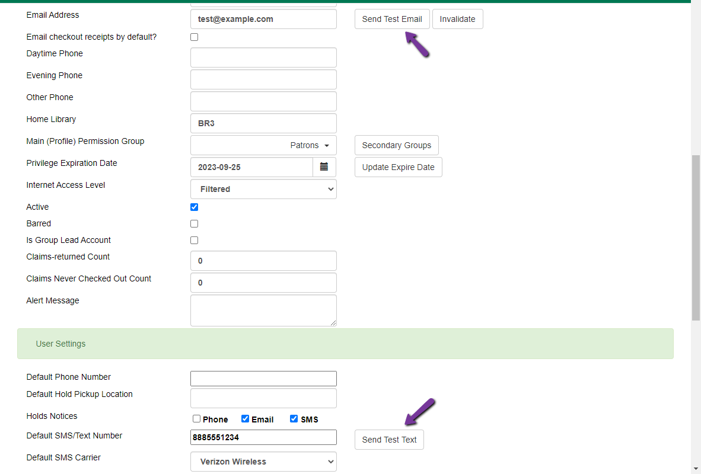Click the Claims-returned Count field
The image size is (701, 474).
tap(263, 261)
